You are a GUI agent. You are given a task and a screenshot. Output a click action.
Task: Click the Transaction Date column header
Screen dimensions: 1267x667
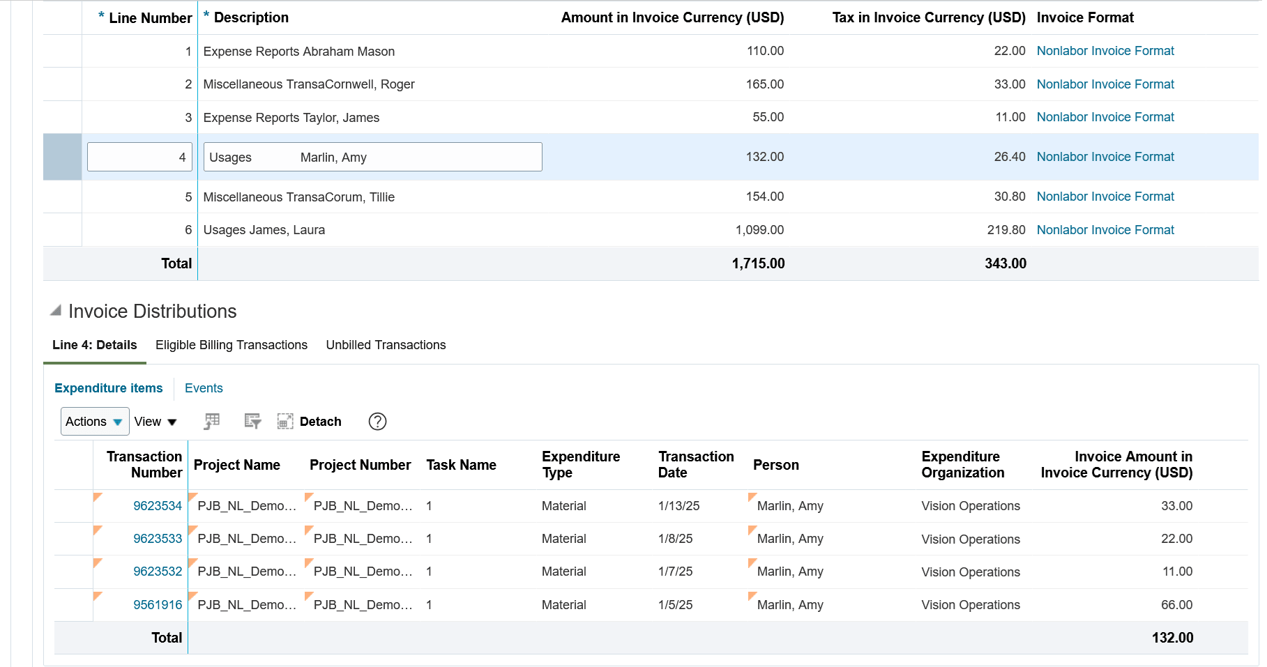tap(696, 464)
